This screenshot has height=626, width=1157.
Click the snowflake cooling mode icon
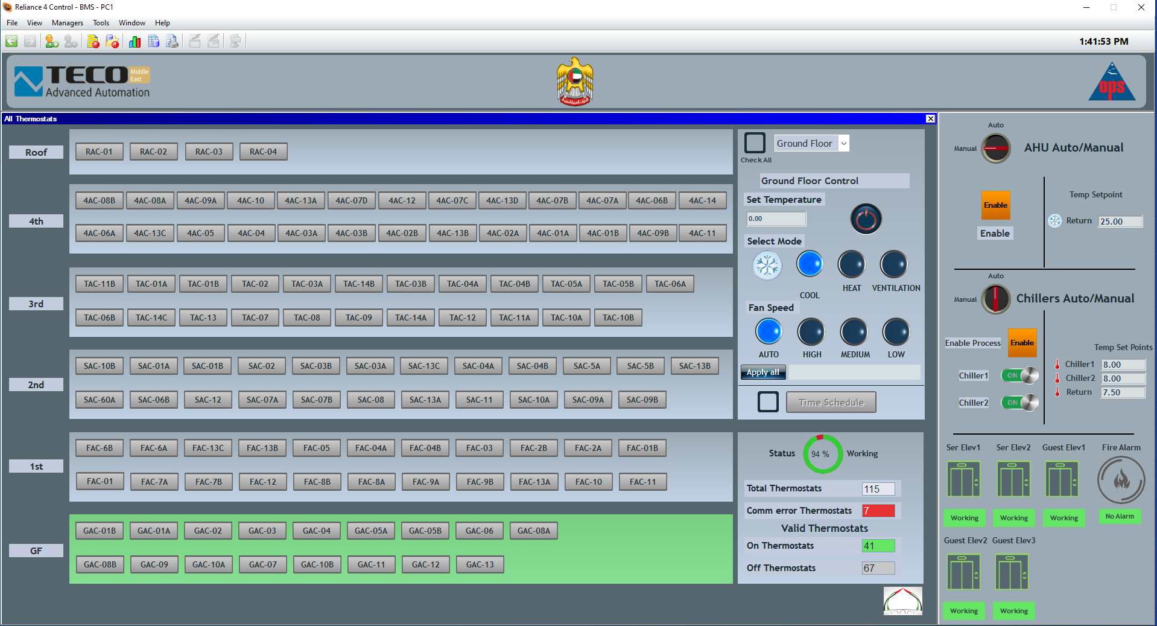coord(767,265)
